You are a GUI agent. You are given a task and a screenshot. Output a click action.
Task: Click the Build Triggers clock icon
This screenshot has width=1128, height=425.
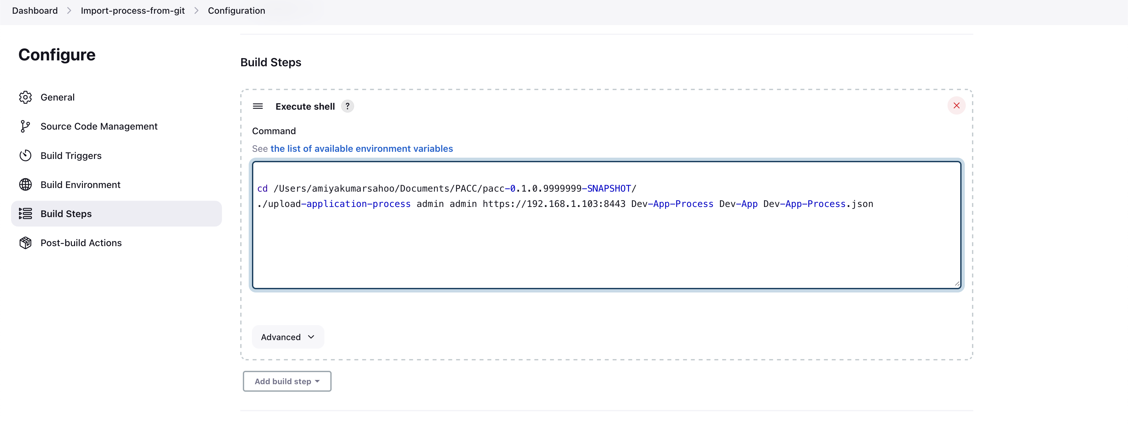pyautogui.click(x=25, y=156)
